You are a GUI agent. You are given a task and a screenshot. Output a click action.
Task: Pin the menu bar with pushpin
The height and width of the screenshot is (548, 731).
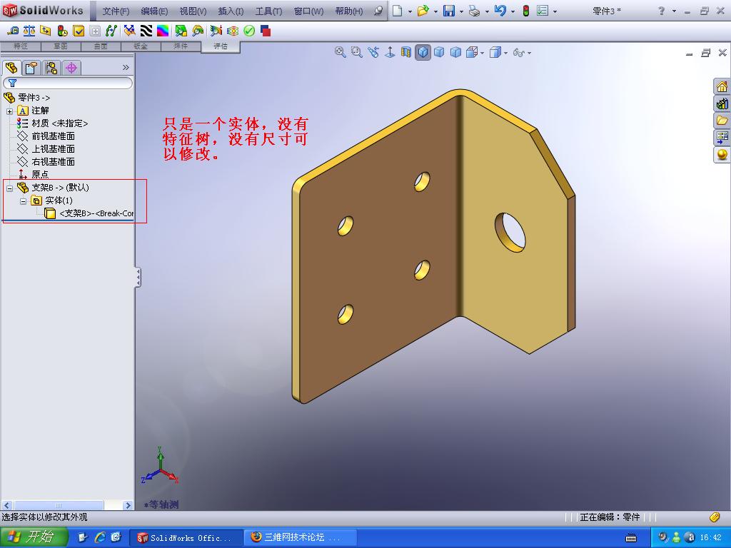click(378, 11)
